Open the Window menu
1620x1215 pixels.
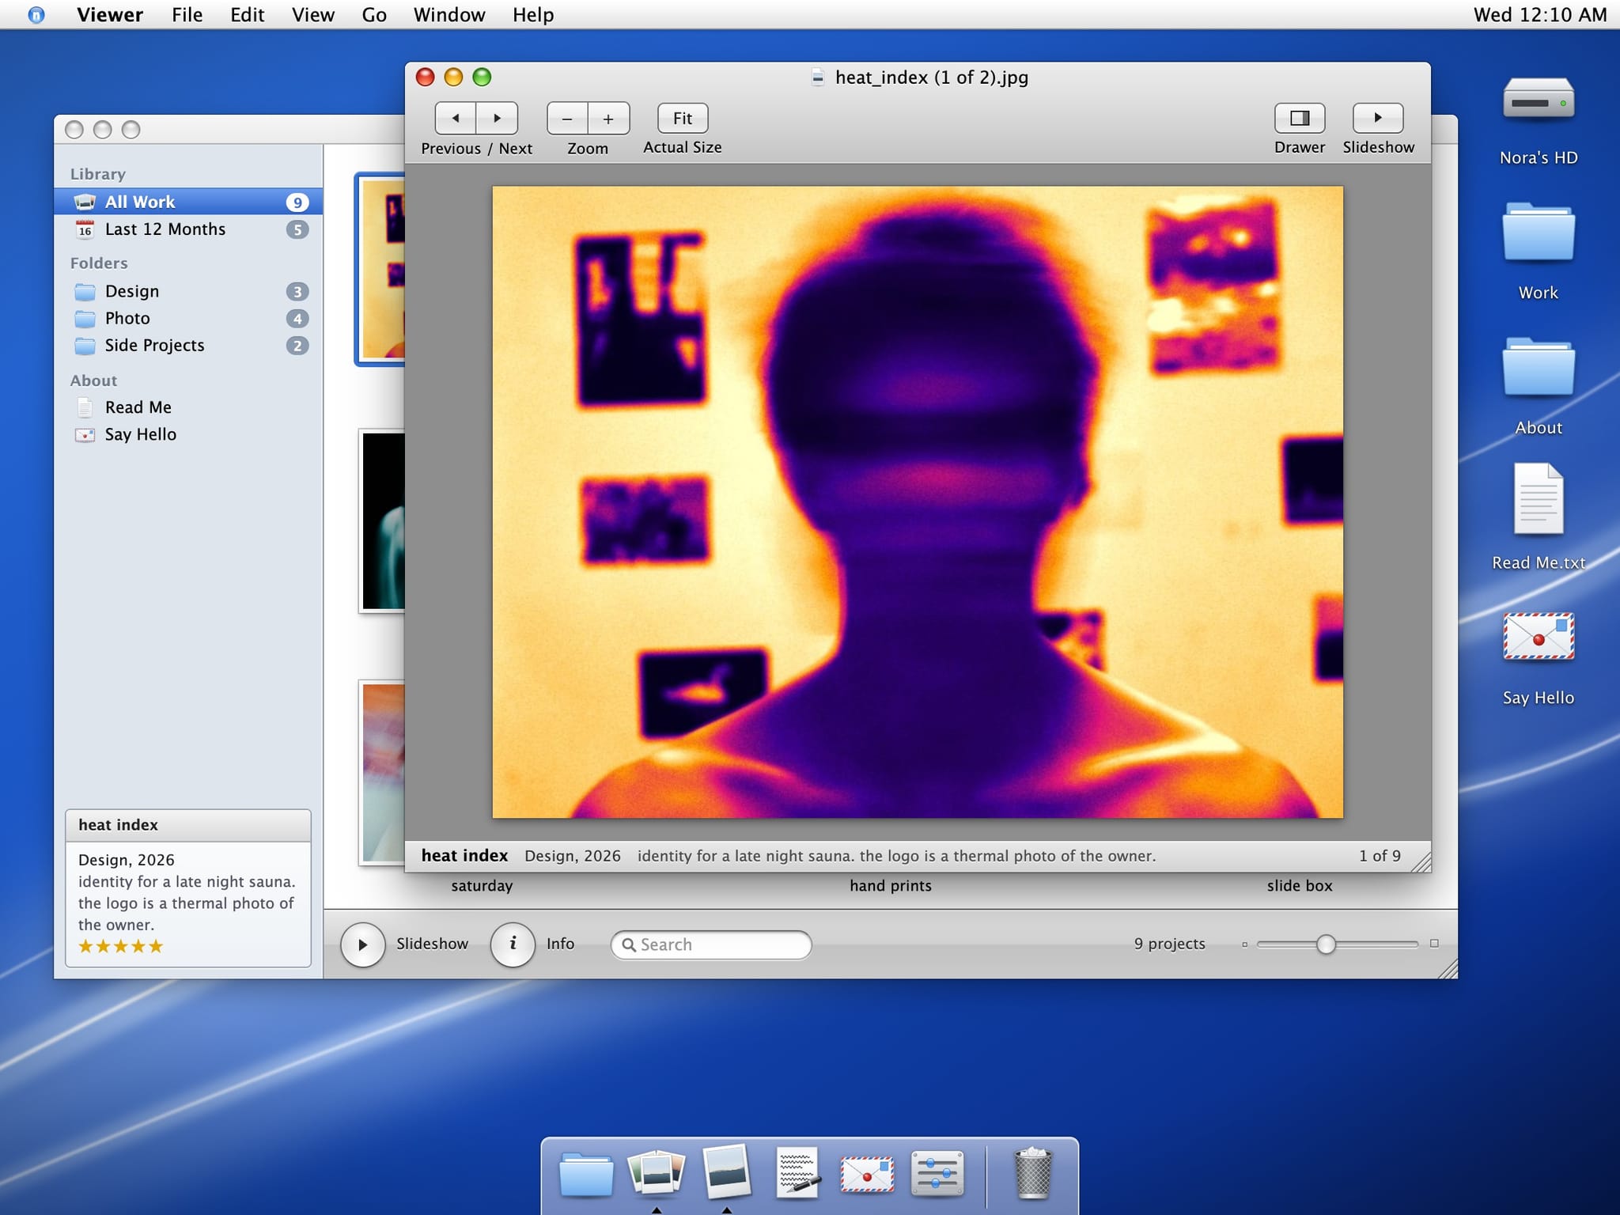(449, 15)
